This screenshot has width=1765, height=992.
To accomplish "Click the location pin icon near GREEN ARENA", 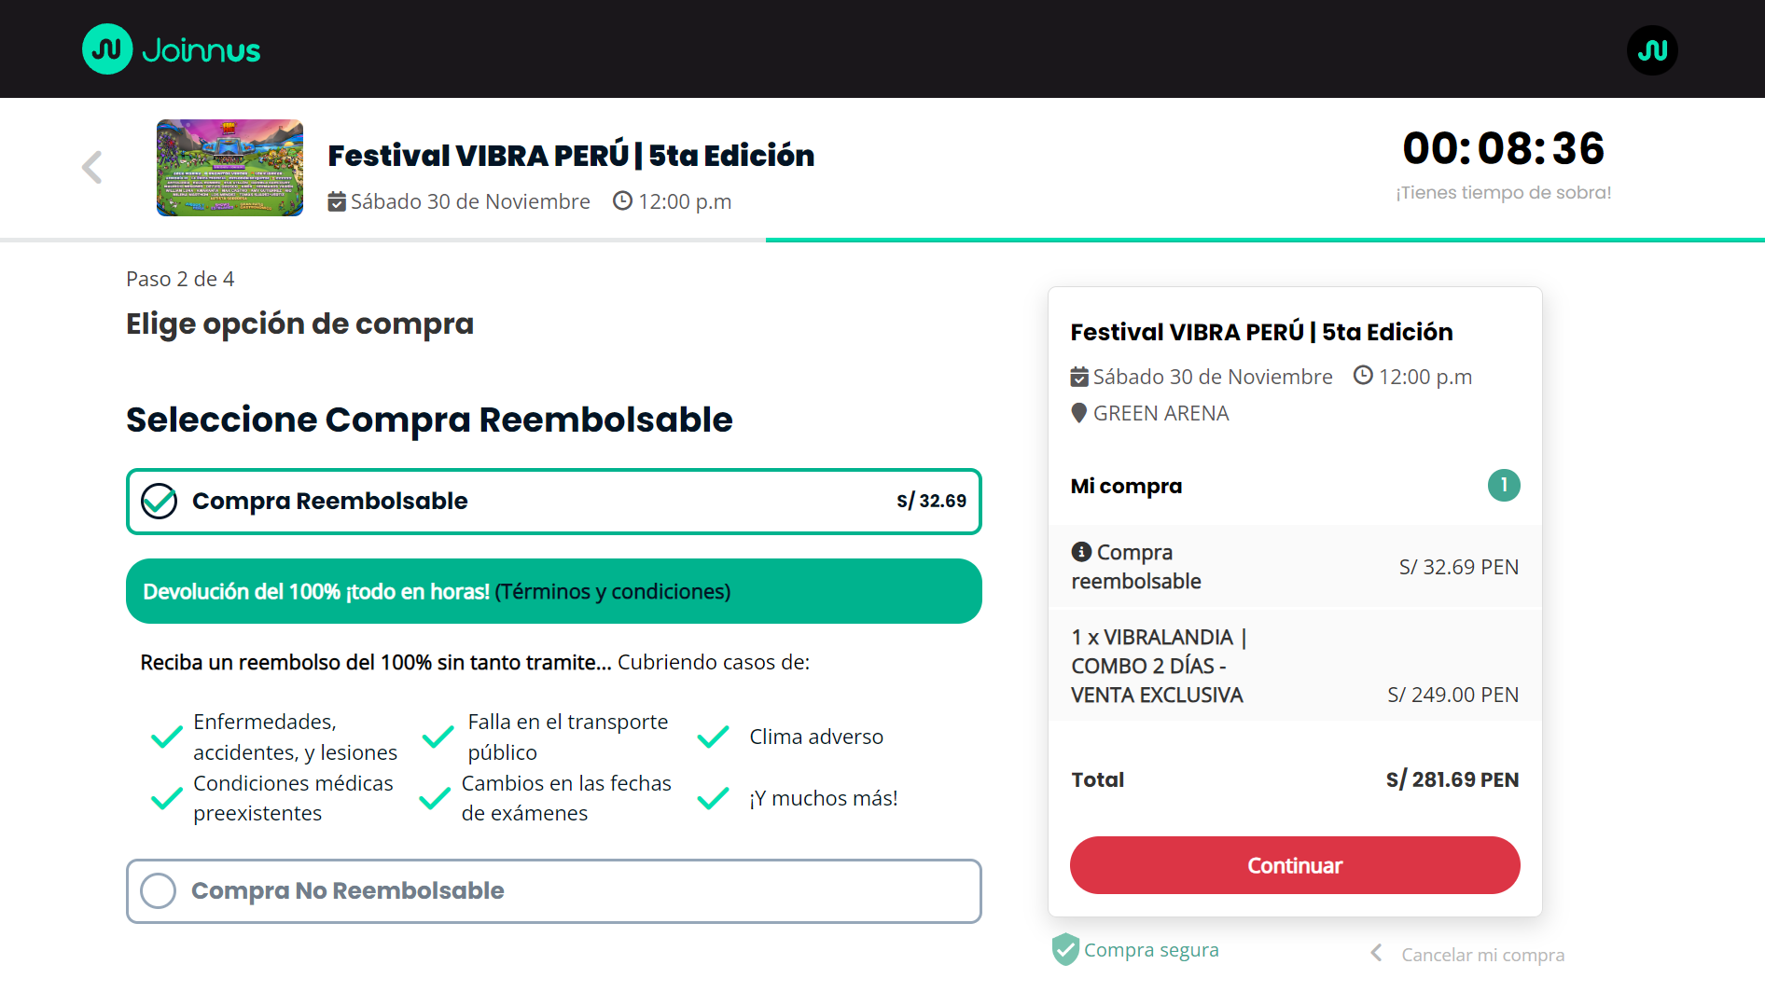I will pos(1080,413).
